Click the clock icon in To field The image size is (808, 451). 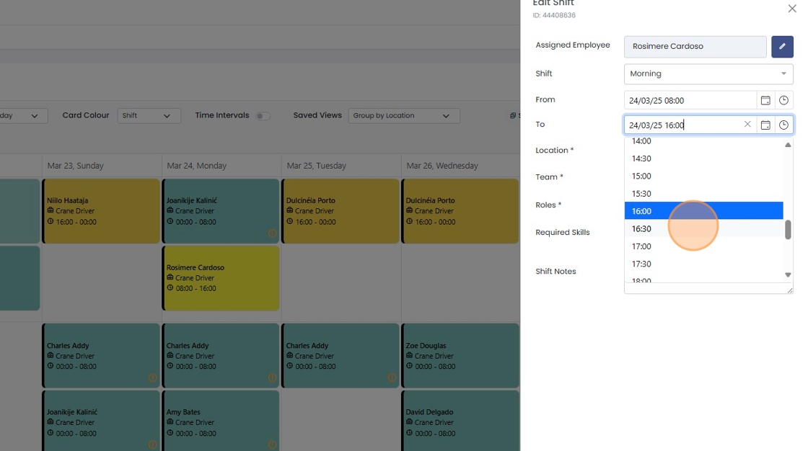click(783, 125)
